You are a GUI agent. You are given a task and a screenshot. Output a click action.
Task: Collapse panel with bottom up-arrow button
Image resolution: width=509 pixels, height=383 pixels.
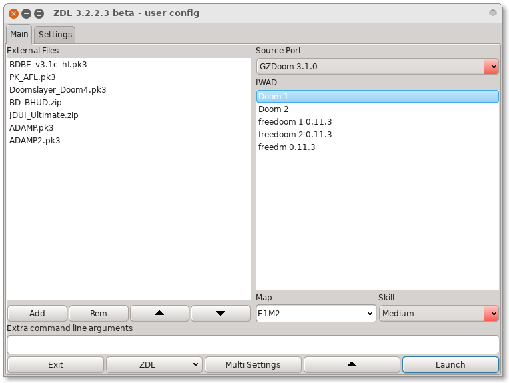pos(352,365)
